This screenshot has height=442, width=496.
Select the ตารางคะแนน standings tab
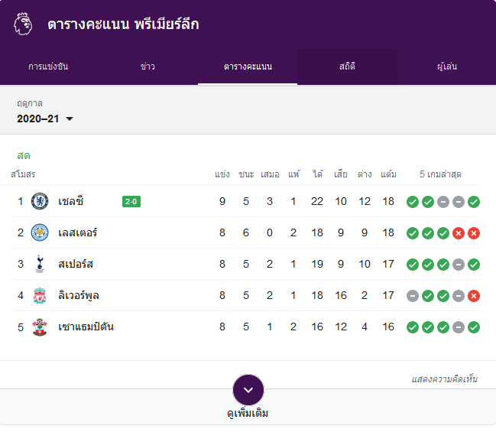[248, 67]
